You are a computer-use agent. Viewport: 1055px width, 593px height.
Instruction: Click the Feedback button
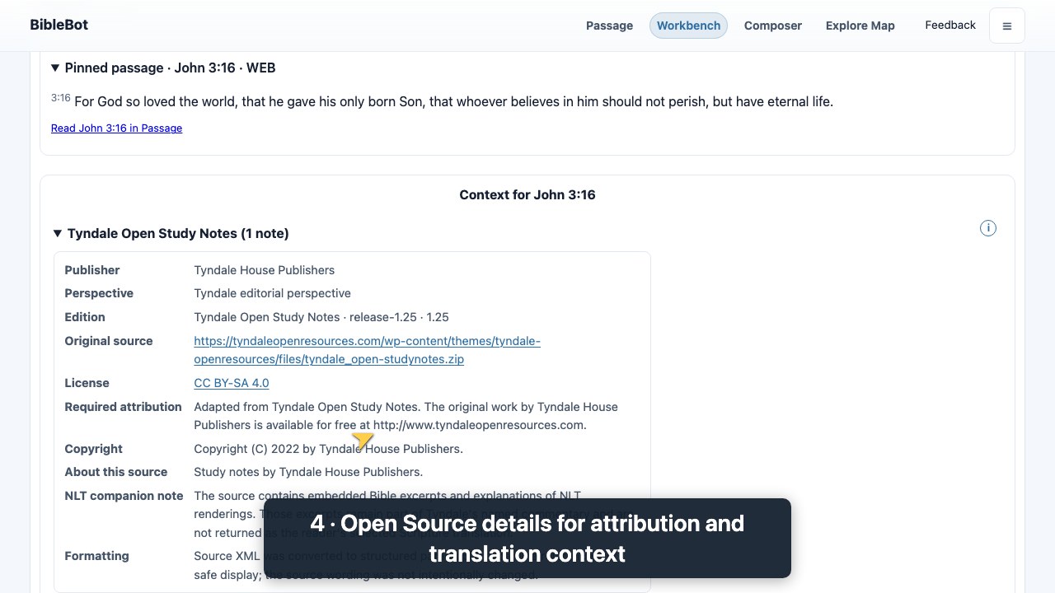tap(949, 26)
